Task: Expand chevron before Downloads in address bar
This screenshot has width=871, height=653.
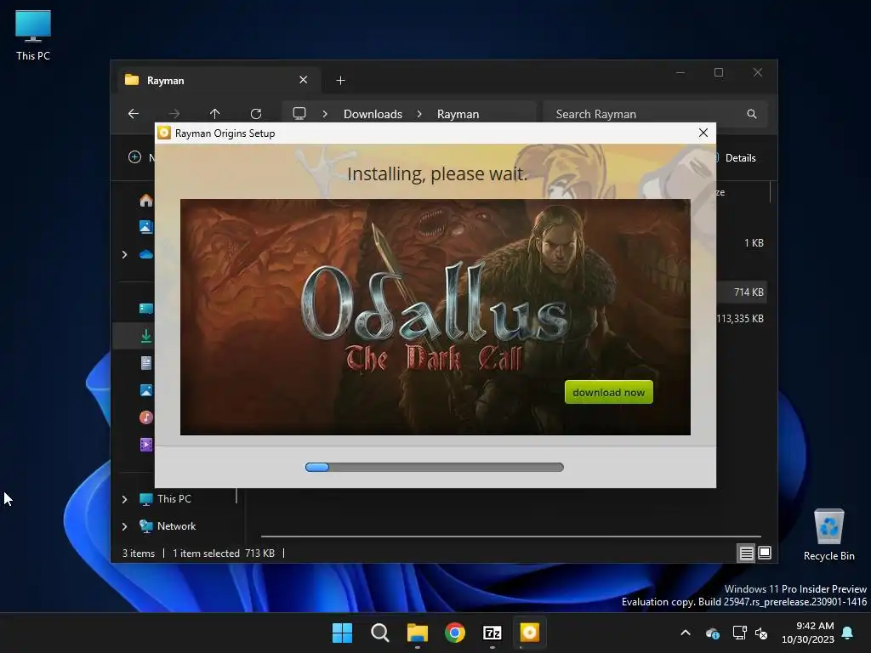Action: coord(325,114)
